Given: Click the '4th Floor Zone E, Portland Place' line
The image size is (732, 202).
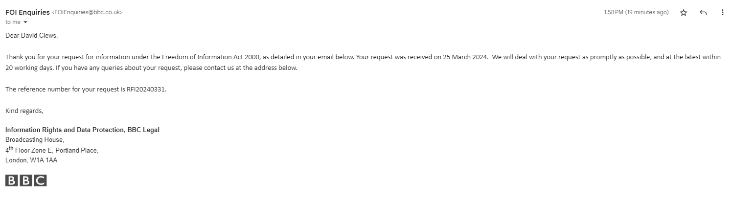Looking at the screenshot, I should [x=52, y=150].
